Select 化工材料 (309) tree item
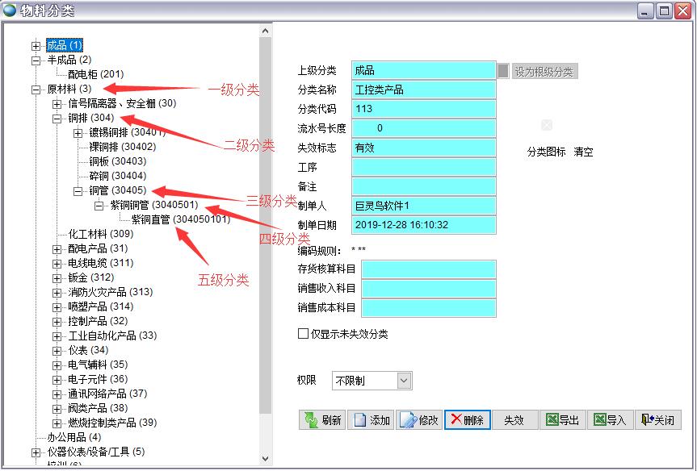 100,234
